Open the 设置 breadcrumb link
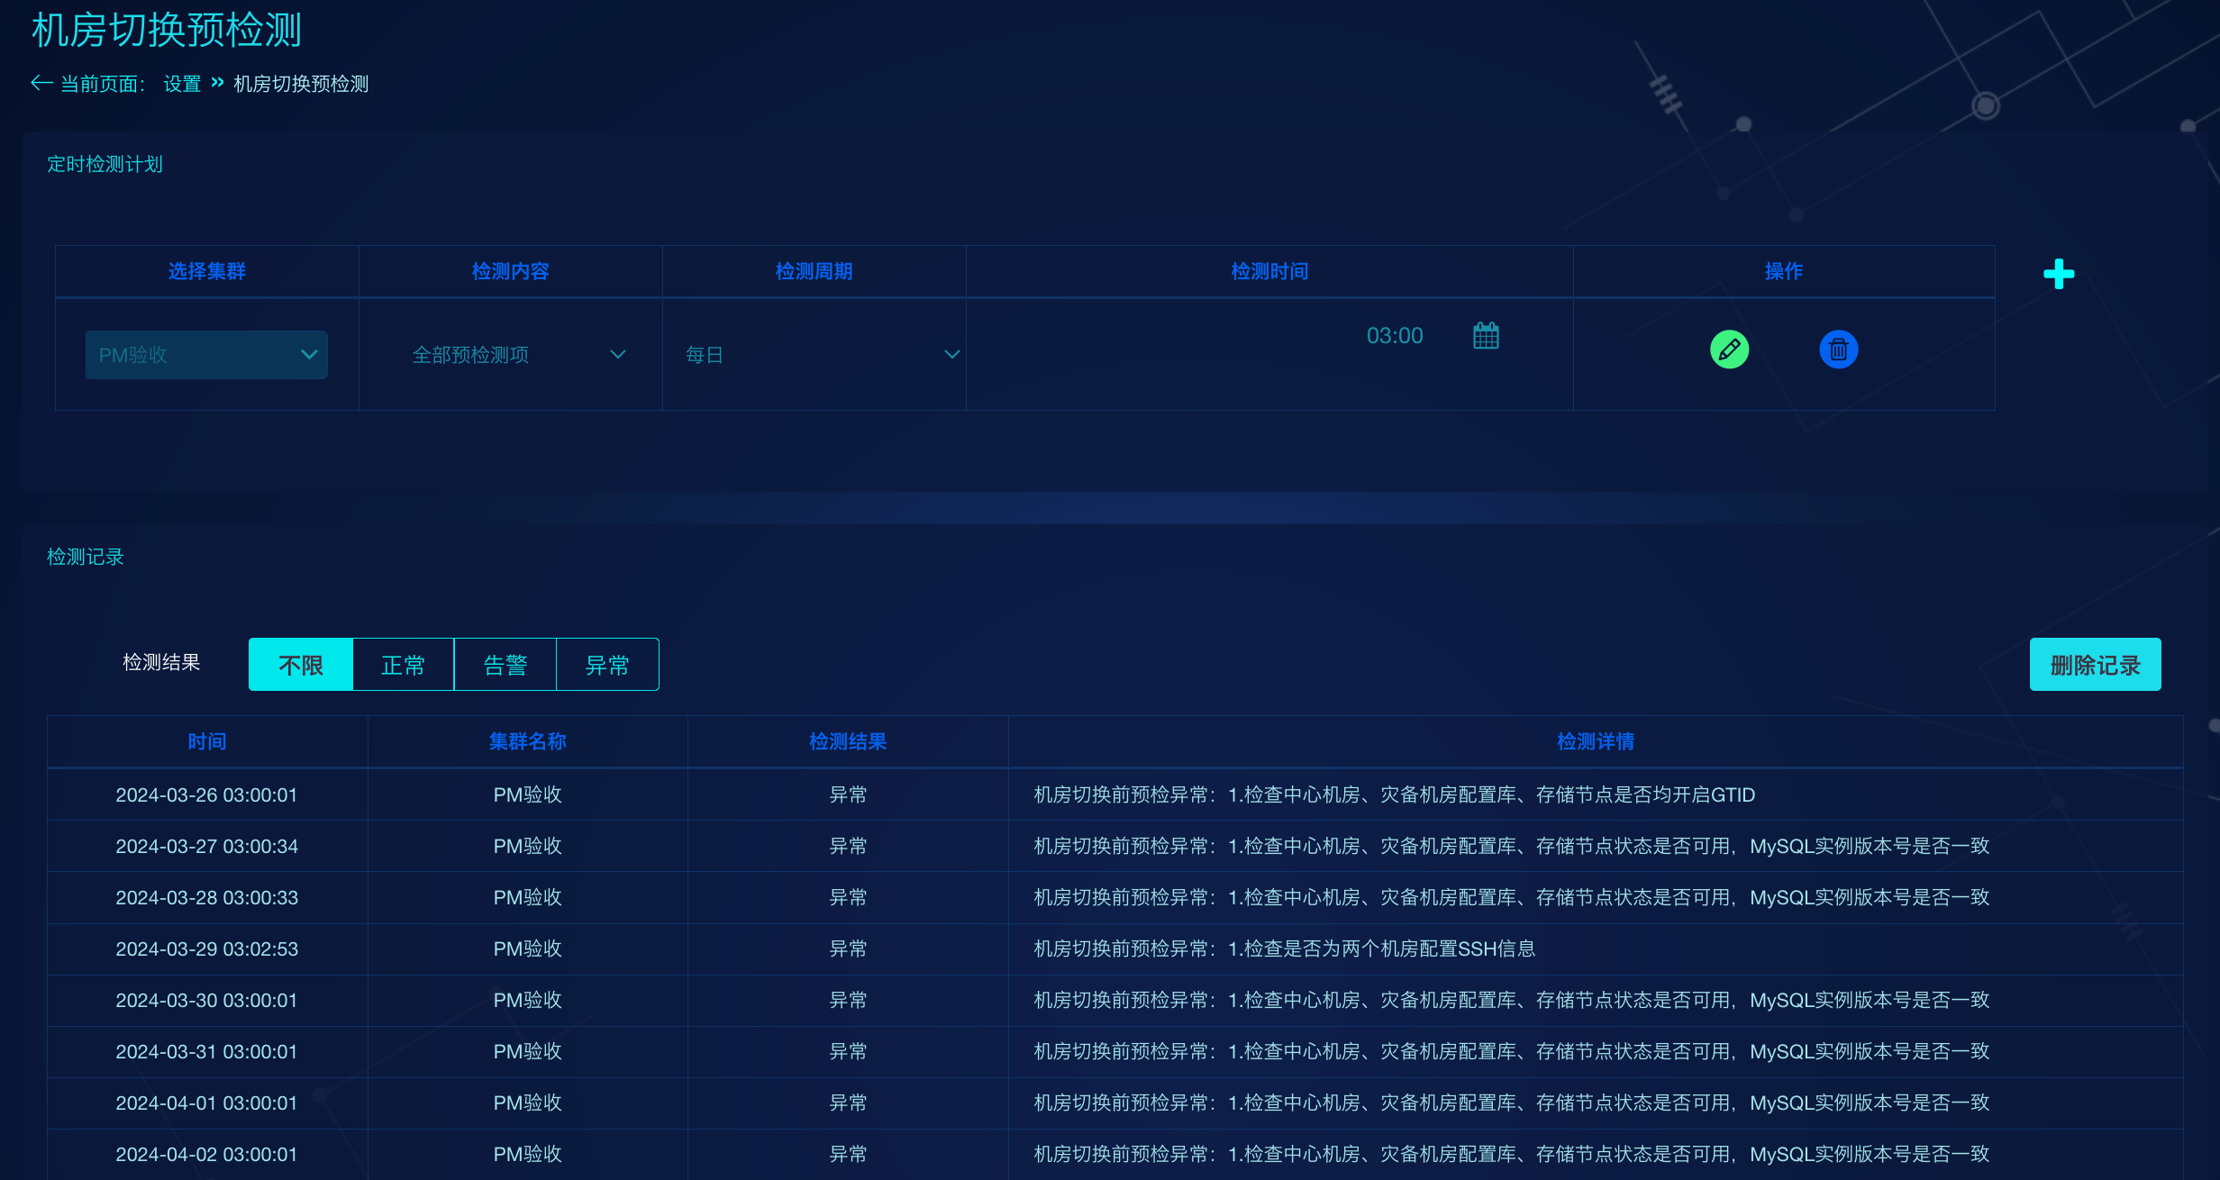This screenshot has height=1180, width=2220. pos(182,84)
